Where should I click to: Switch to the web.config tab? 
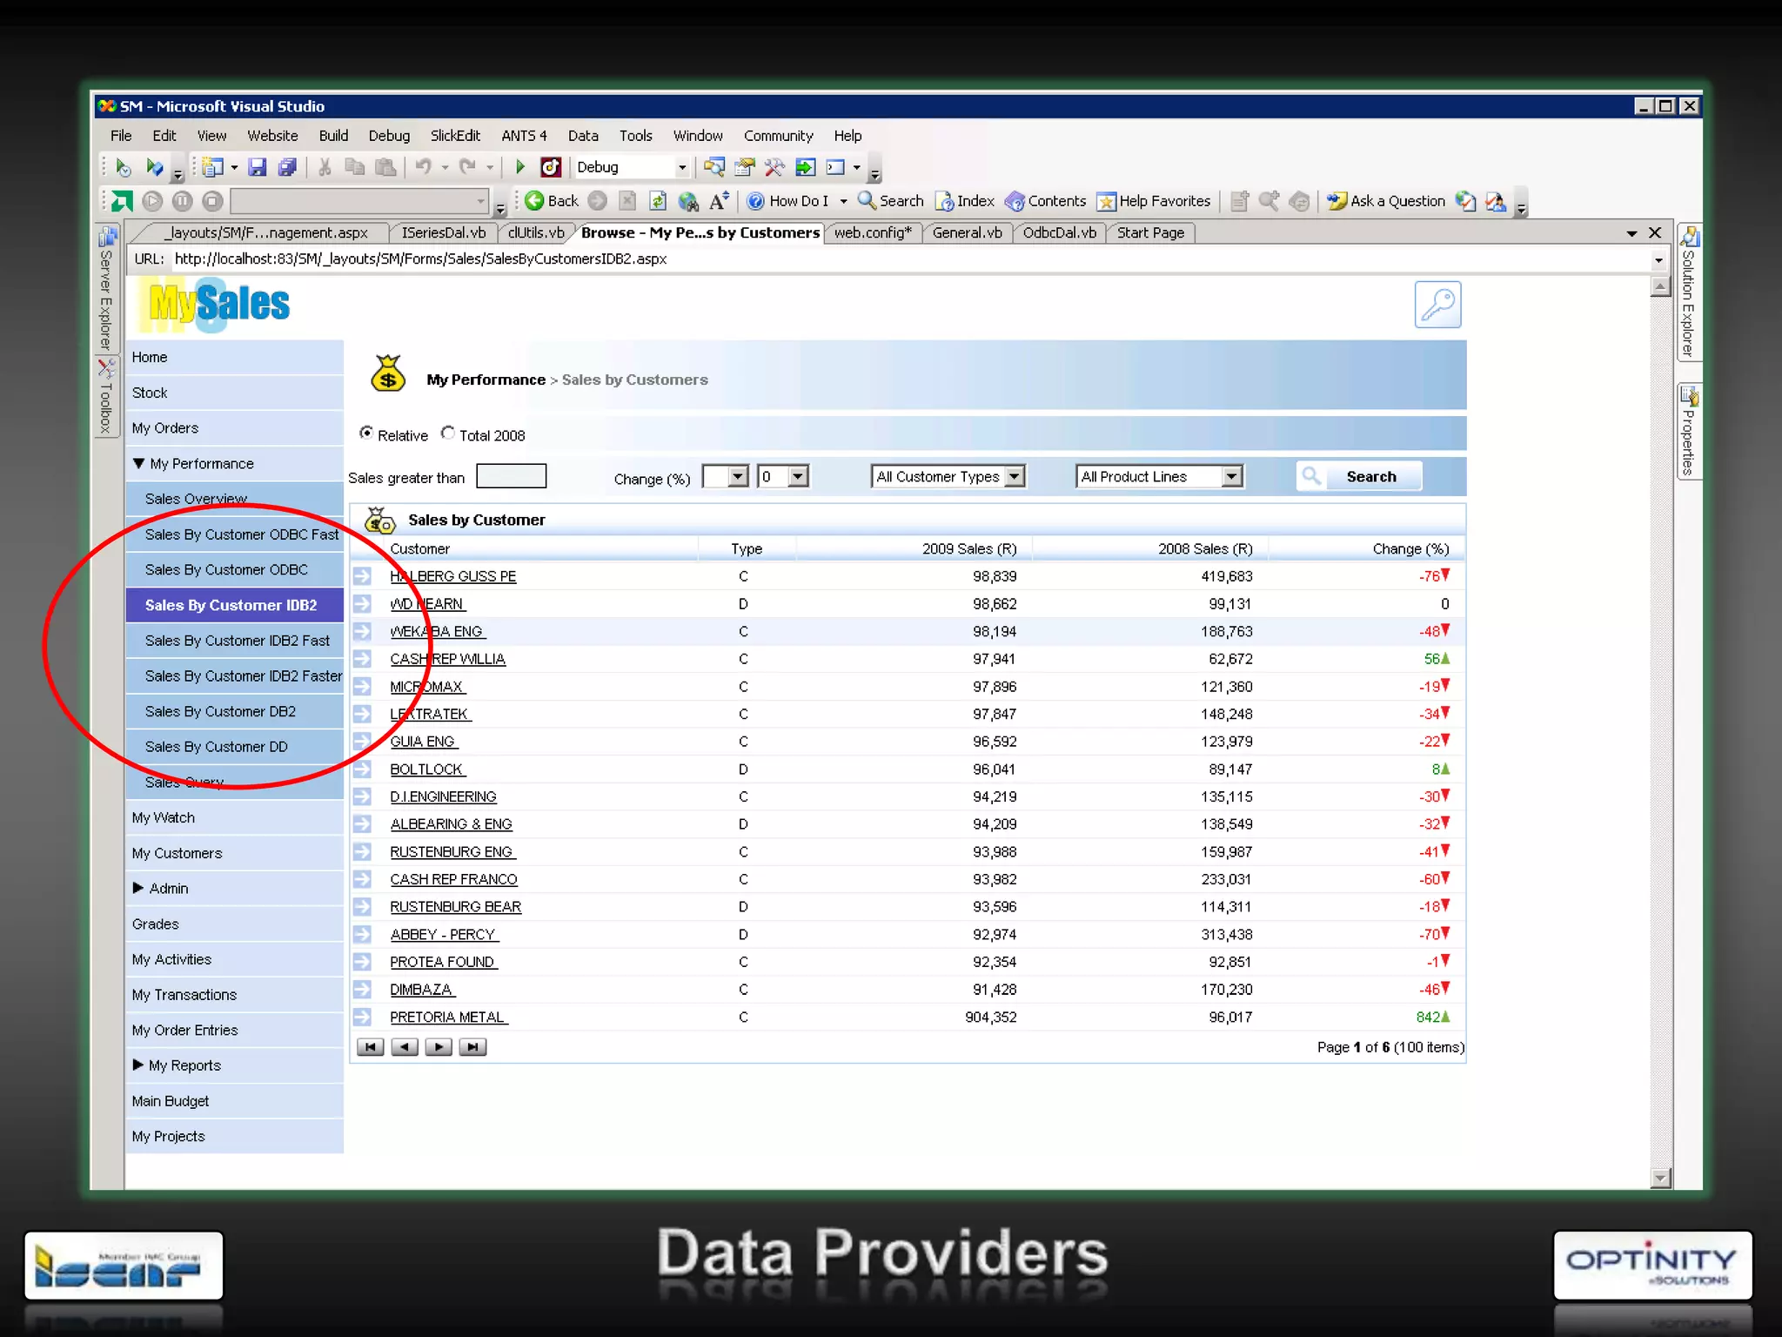pos(873,232)
